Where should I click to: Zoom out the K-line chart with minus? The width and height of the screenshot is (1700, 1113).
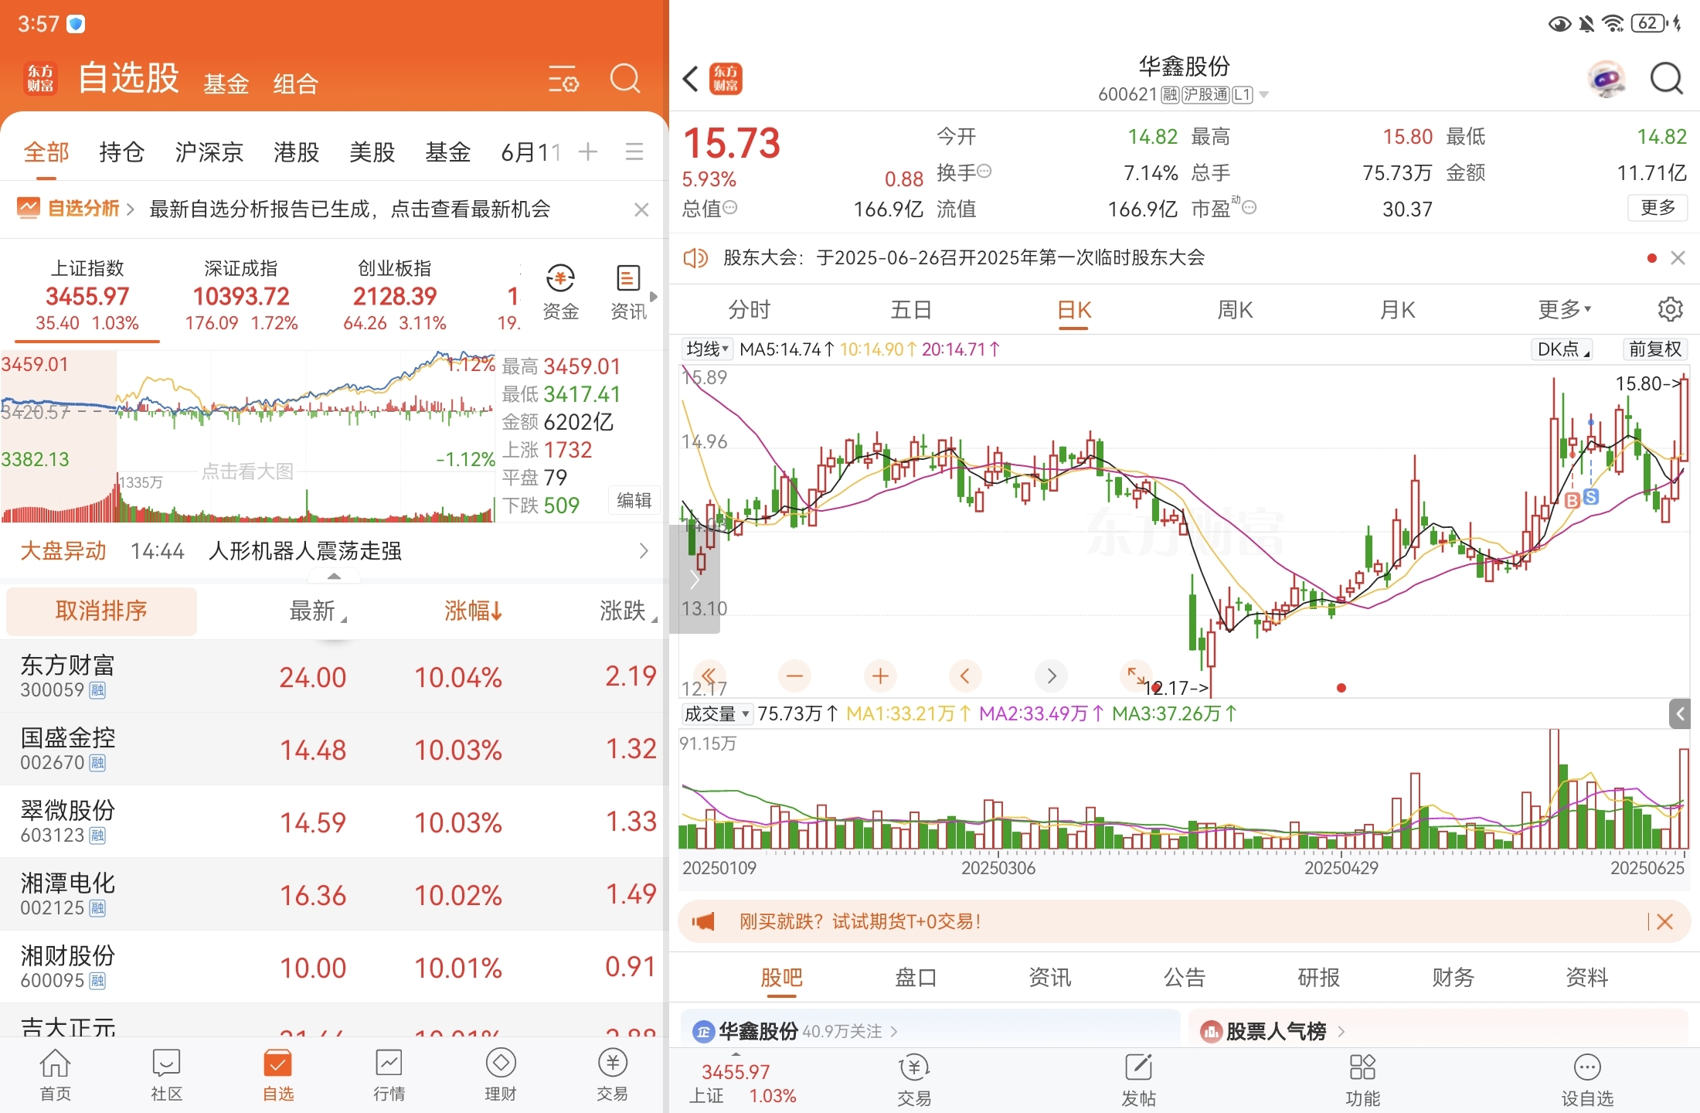(794, 676)
